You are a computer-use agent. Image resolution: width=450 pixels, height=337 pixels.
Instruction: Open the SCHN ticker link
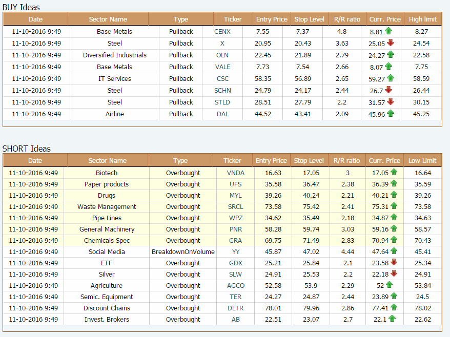(x=222, y=90)
